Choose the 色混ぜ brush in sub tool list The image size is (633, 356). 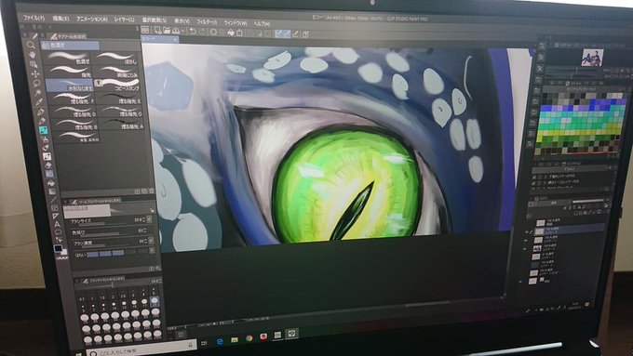click(x=69, y=58)
